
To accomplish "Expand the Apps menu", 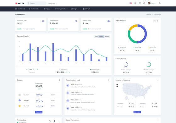I will 48,9.
